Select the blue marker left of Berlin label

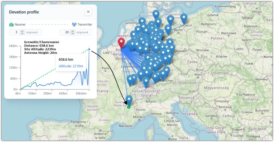[168, 29]
